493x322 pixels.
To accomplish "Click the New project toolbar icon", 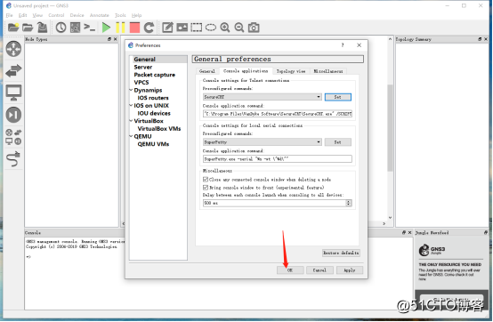I will click(x=13, y=28).
